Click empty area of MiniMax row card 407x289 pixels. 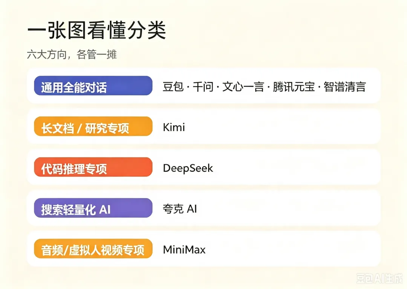293,249
